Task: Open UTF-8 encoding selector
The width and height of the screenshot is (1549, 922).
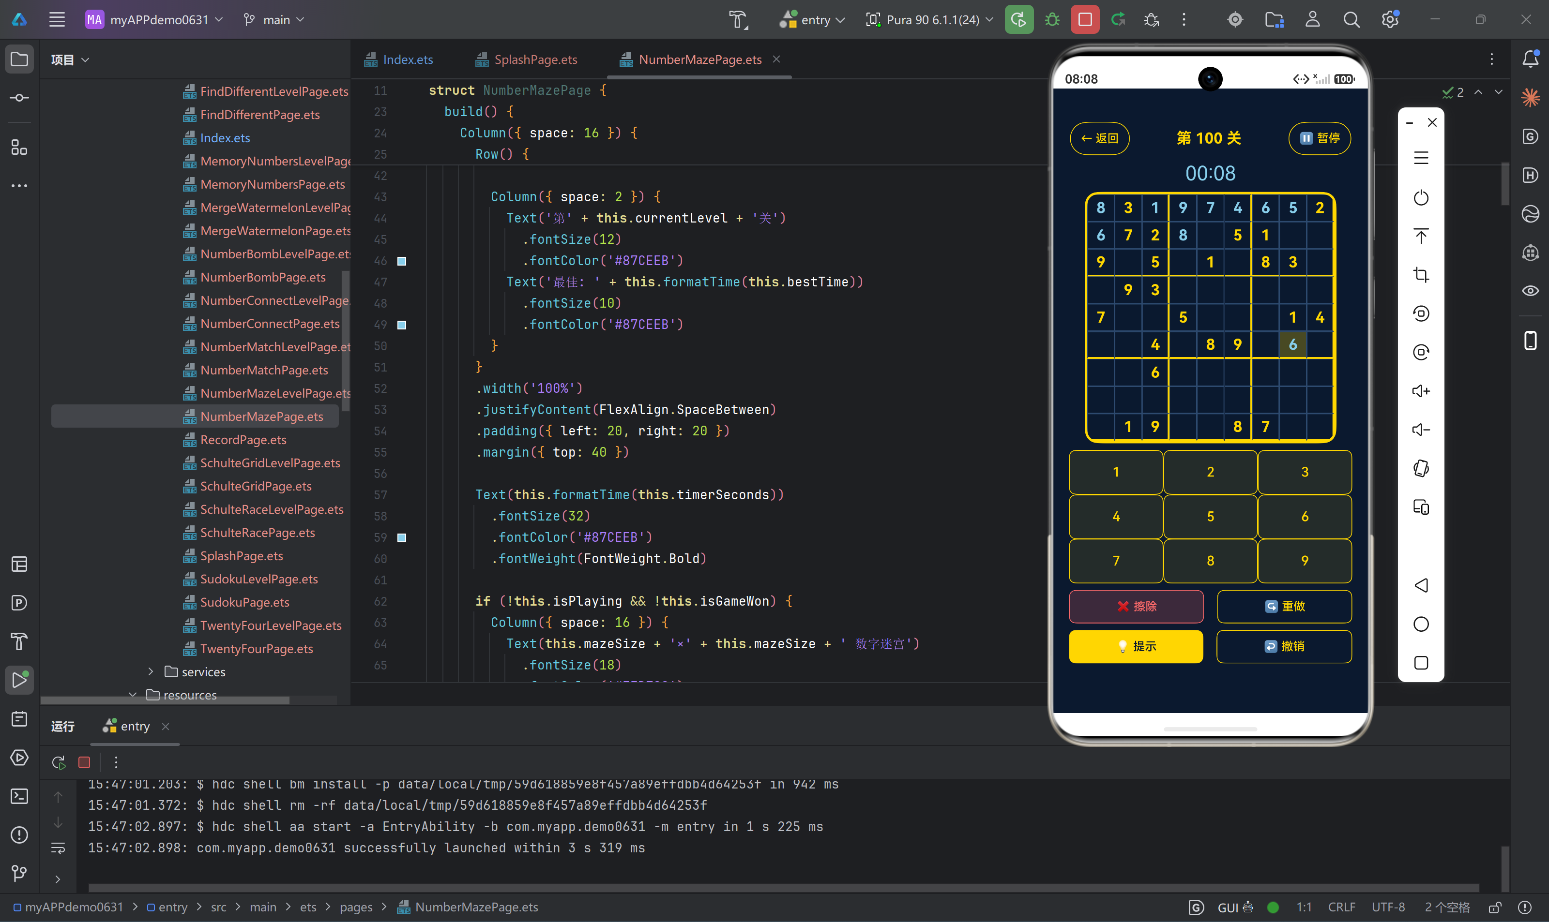Action: pyautogui.click(x=1388, y=907)
